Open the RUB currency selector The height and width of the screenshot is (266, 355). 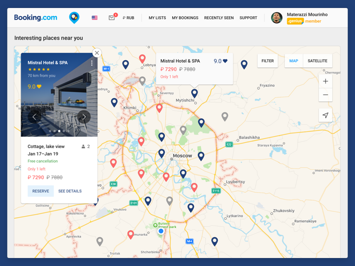pos(128,18)
